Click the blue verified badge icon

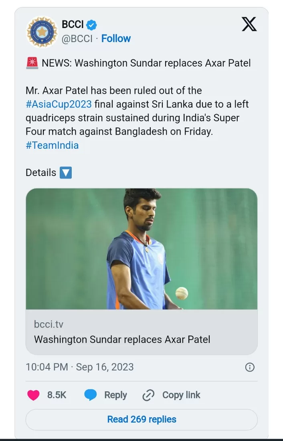point(92,24)
